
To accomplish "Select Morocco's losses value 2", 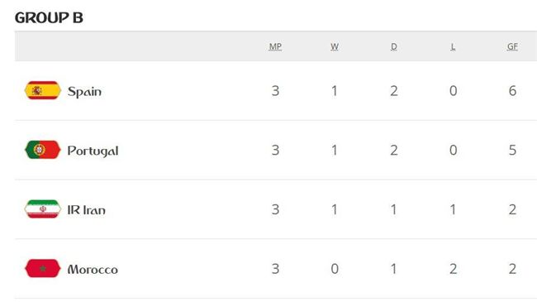I will point(453,269).
